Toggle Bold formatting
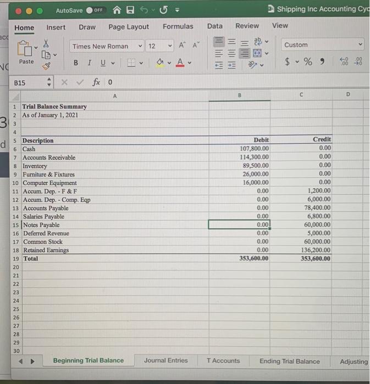The image size is (370, 384). click(76, 63)
